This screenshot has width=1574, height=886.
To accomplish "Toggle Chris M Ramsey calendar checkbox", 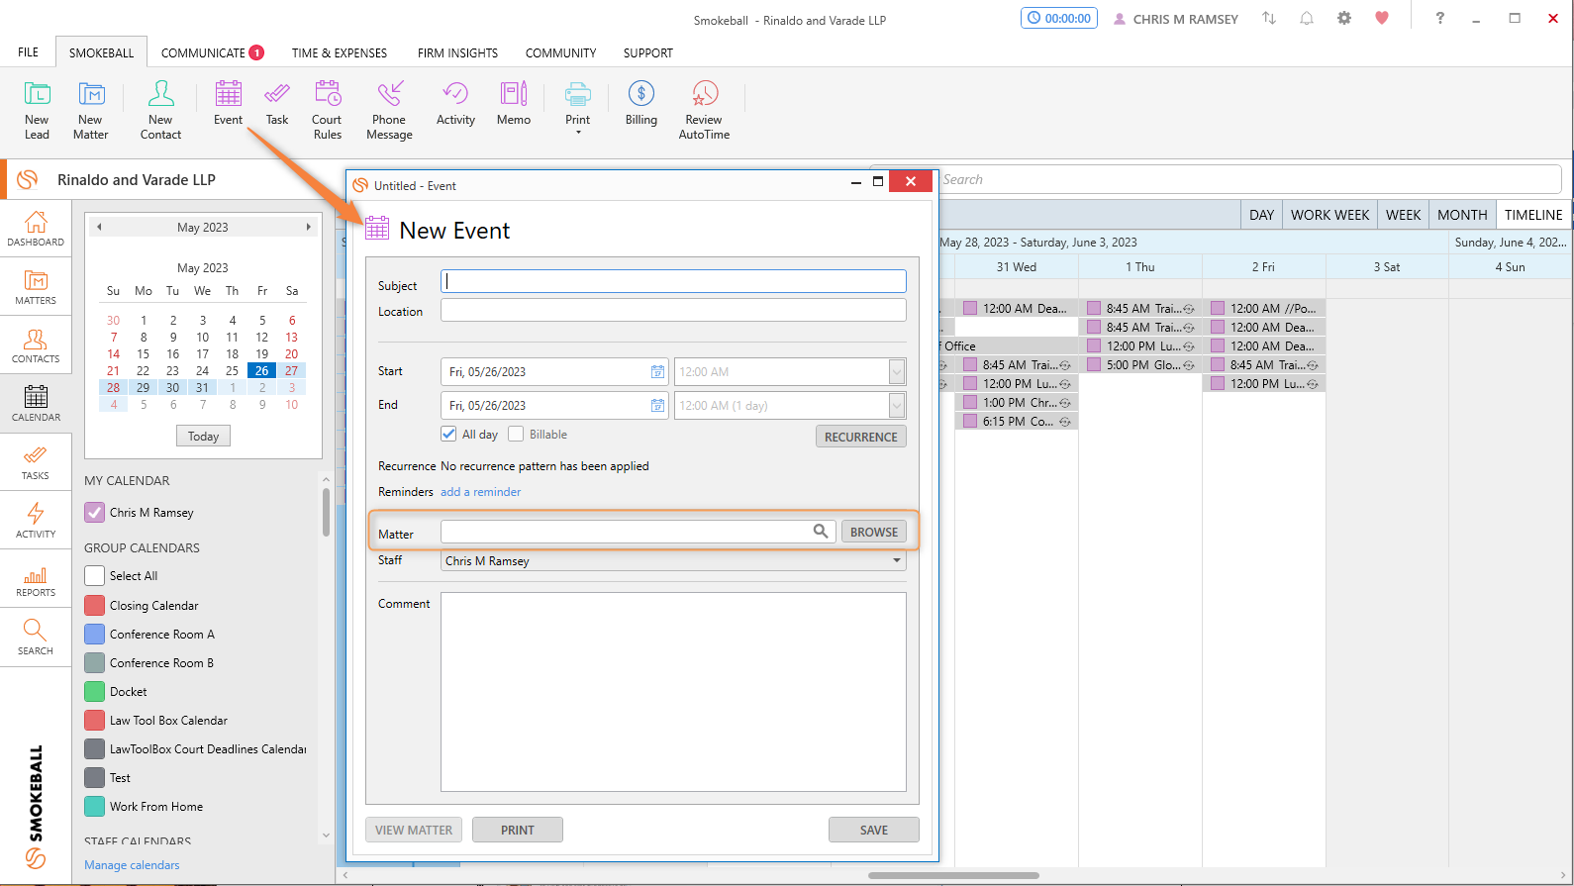I will tap(95, 512).
